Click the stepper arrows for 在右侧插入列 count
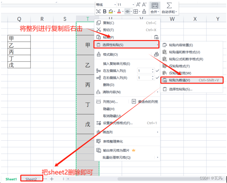The image size is (227, 183). coord(153,78)
